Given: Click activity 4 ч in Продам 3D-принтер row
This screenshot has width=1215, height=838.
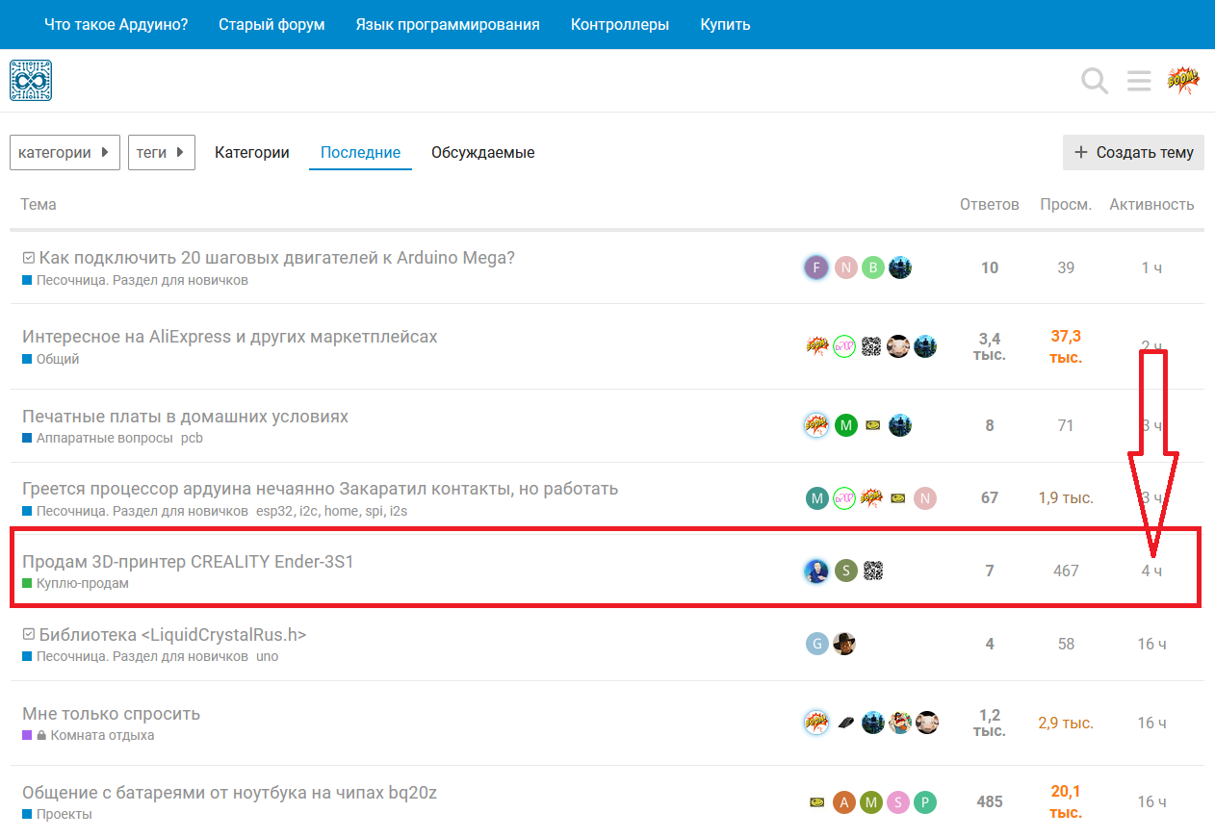Looking at the screenshot, I should [x=1151, y=571].
